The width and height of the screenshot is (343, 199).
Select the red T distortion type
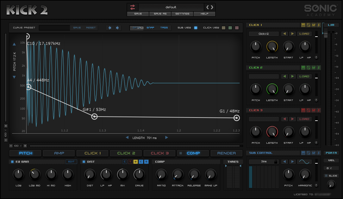click(x=130, y=162)
